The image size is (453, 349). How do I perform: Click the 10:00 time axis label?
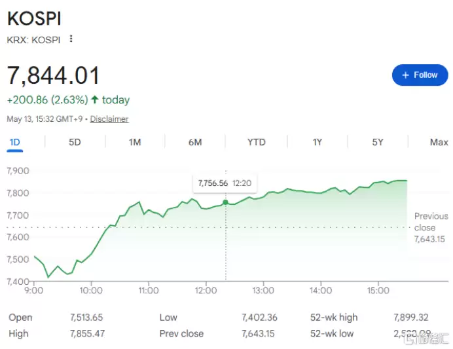click(x=91, y=290)
